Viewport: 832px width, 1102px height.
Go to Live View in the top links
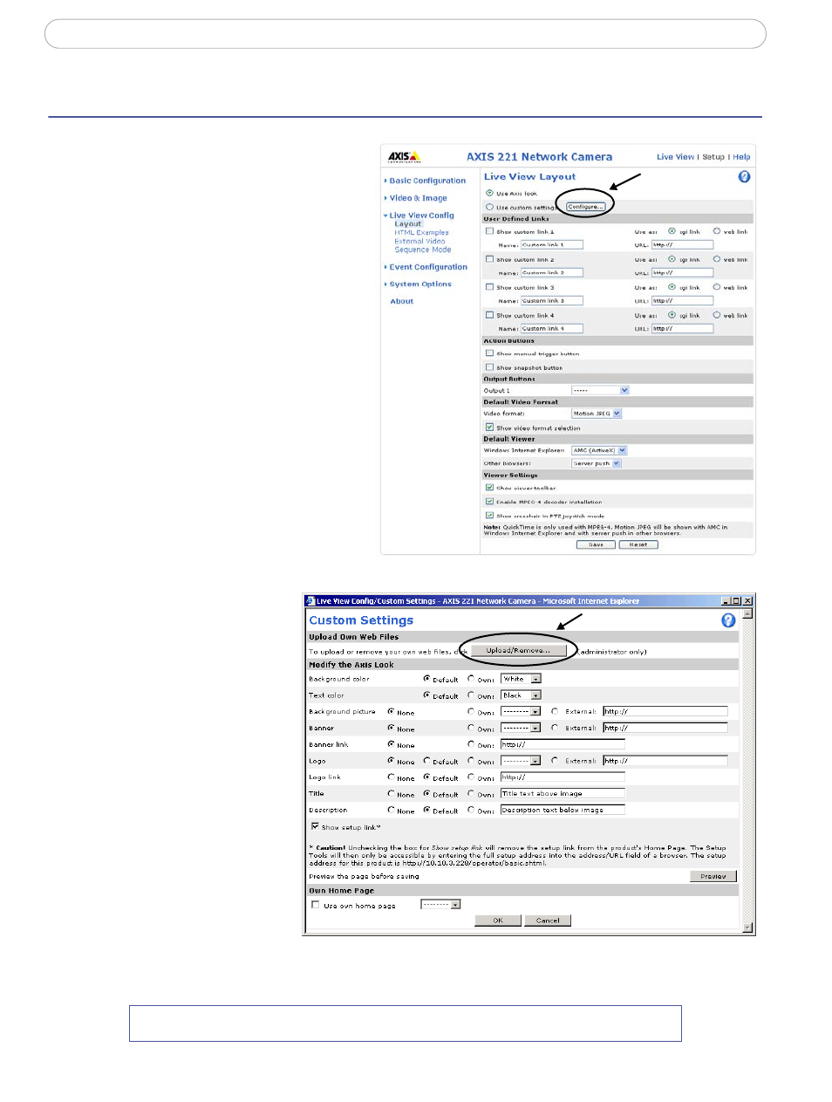(675, 157)
